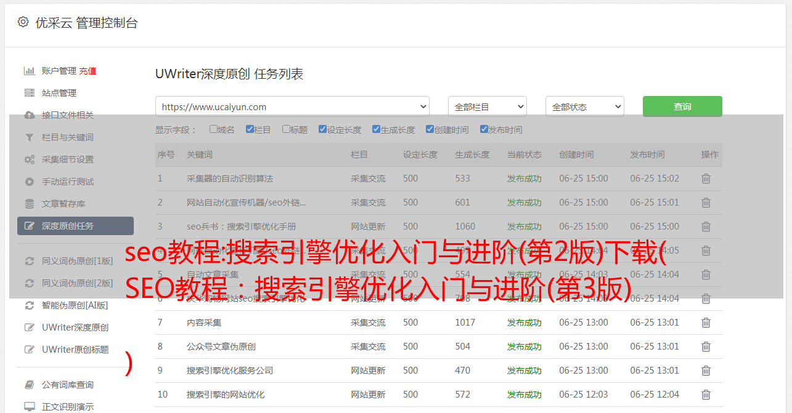
Task: Click generated length value 1017
Action: coord(465,323)
